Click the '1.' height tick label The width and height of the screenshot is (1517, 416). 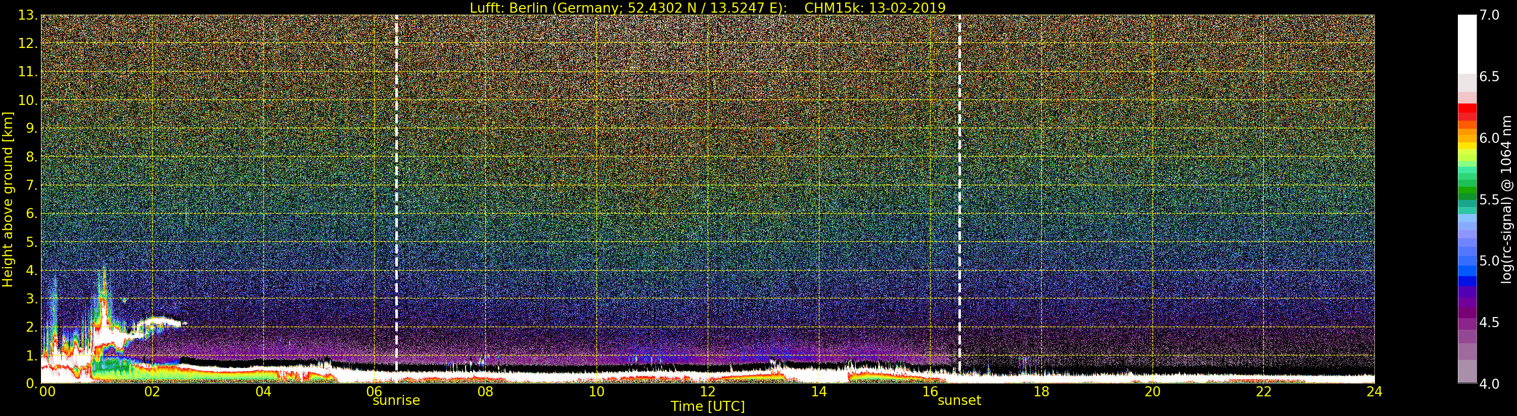[32, 355]
